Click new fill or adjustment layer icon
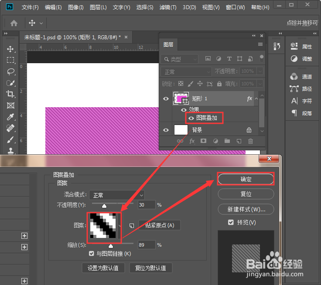321x285 pixels. point(215,141)
